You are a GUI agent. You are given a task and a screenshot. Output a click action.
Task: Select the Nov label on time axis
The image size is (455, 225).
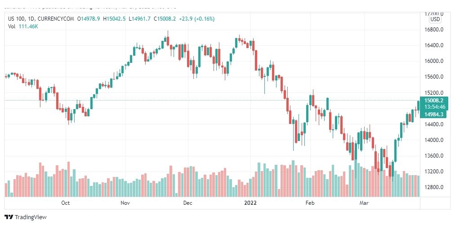click(x=125, y=203)
